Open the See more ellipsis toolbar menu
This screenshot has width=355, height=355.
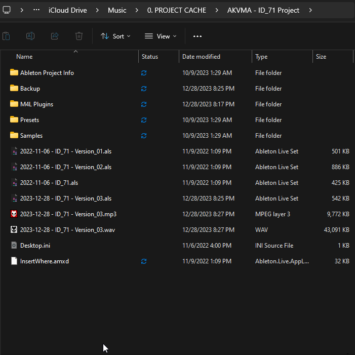[198, 36]
